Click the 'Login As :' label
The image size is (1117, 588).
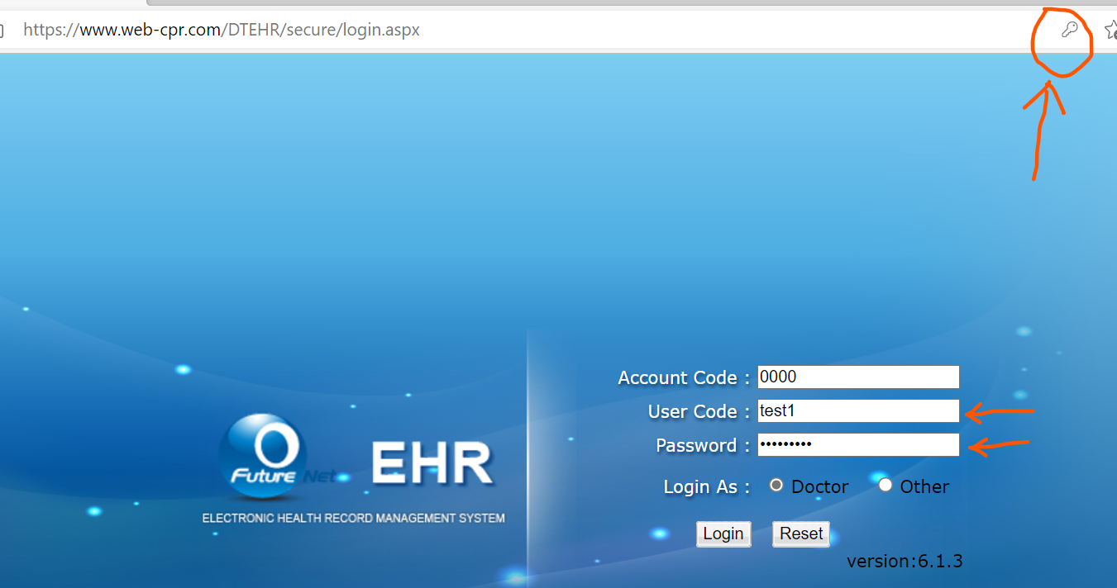point(707,487)
